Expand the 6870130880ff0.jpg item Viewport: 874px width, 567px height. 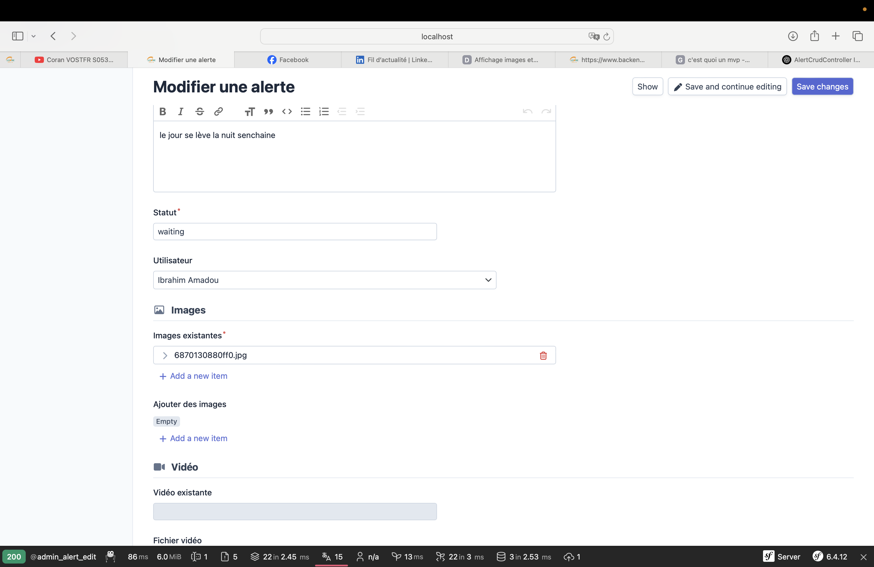coord(165,355)
